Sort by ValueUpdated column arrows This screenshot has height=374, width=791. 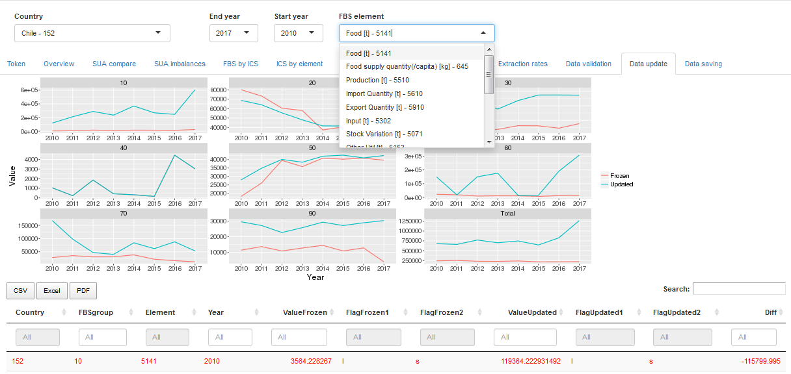click(x=562, y=312)
